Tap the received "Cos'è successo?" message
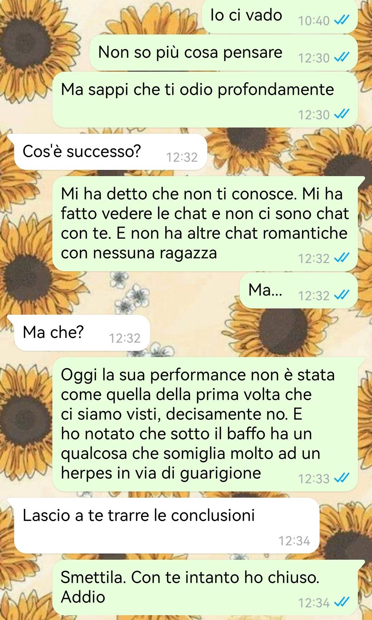This screenshot has width=372, height=620. point(110,152)
